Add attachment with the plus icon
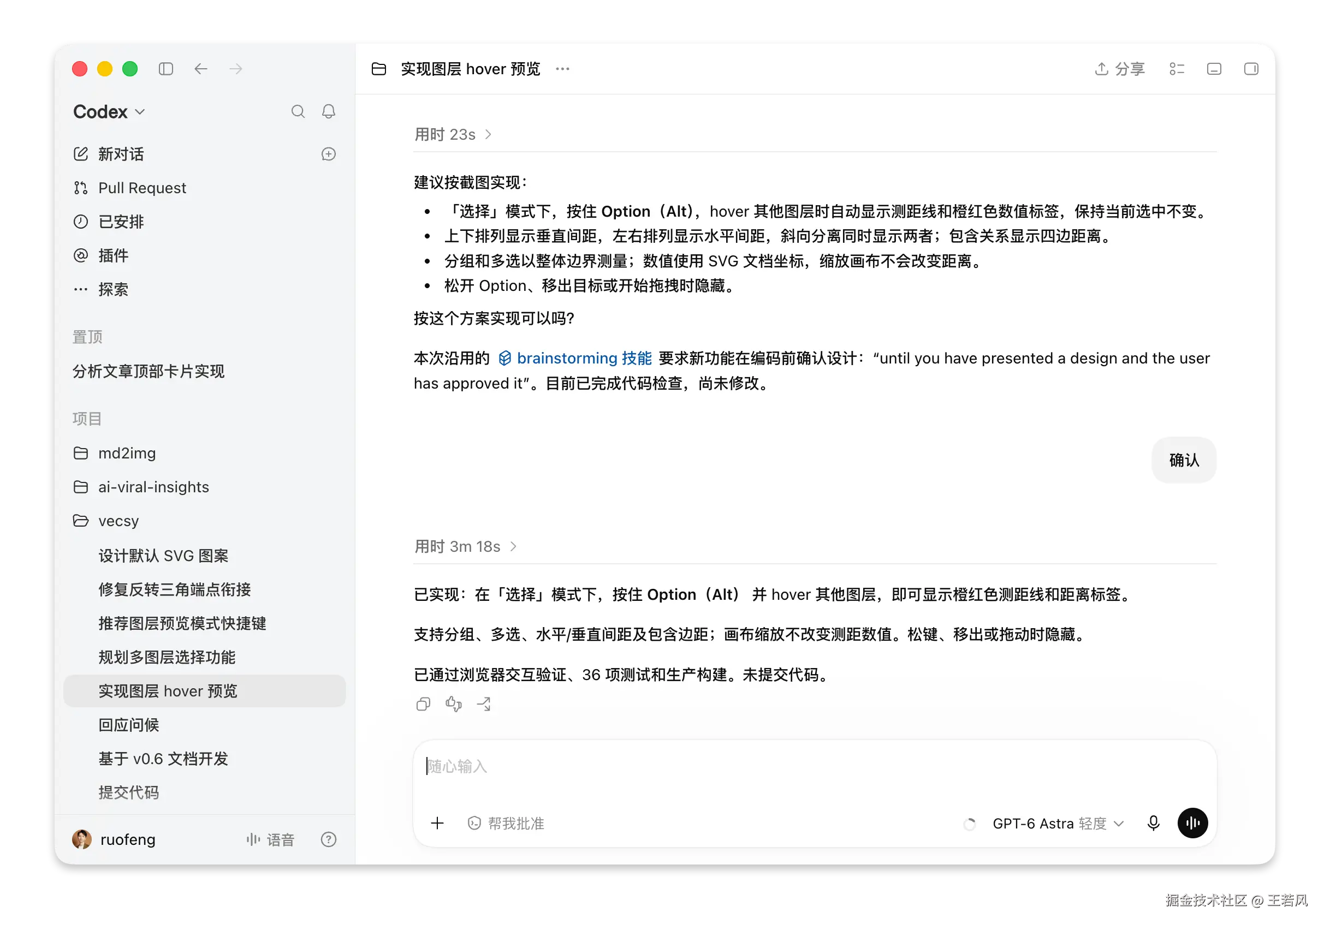 [x=437, y=823]
